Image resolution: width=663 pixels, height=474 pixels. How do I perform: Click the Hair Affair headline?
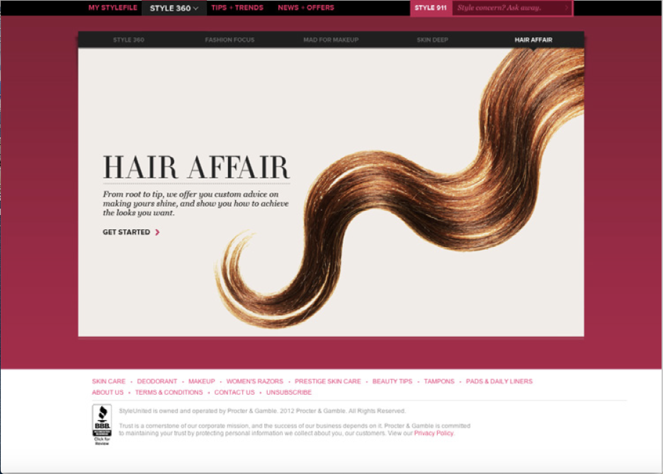(x=197, y=167)
